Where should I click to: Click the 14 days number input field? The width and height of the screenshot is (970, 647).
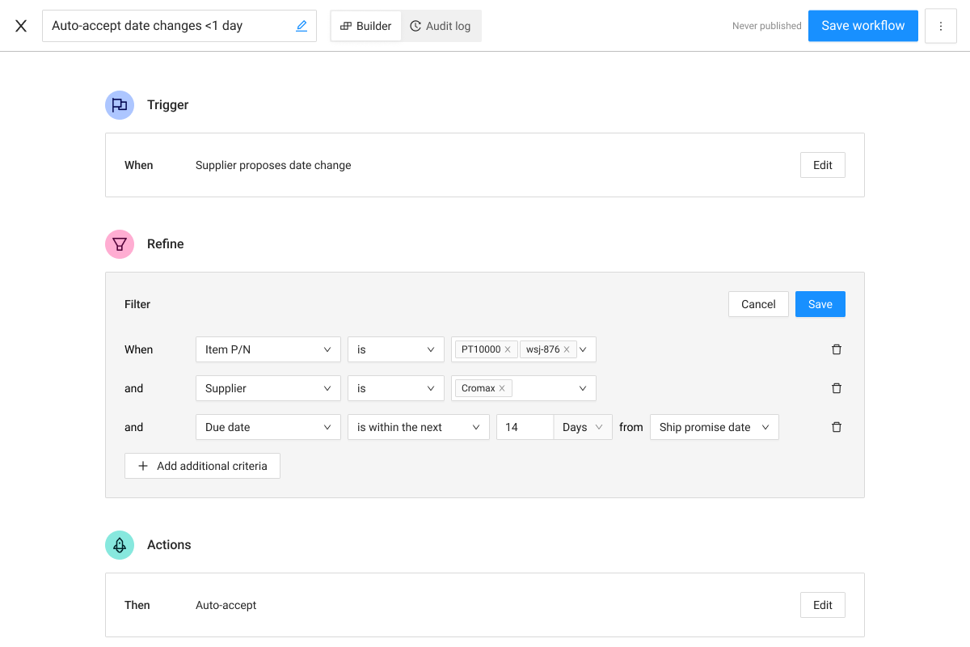[525, 427]
